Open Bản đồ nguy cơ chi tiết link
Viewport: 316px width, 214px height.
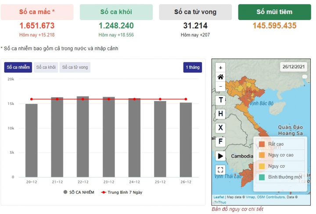point(237,209)
